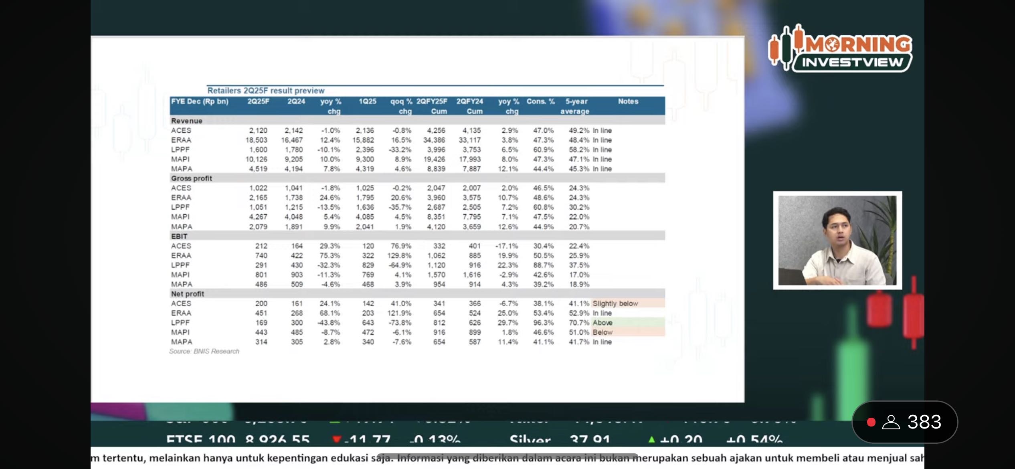
Task: Select the 'Net profit' section row
Action: [x=417, y=294]
